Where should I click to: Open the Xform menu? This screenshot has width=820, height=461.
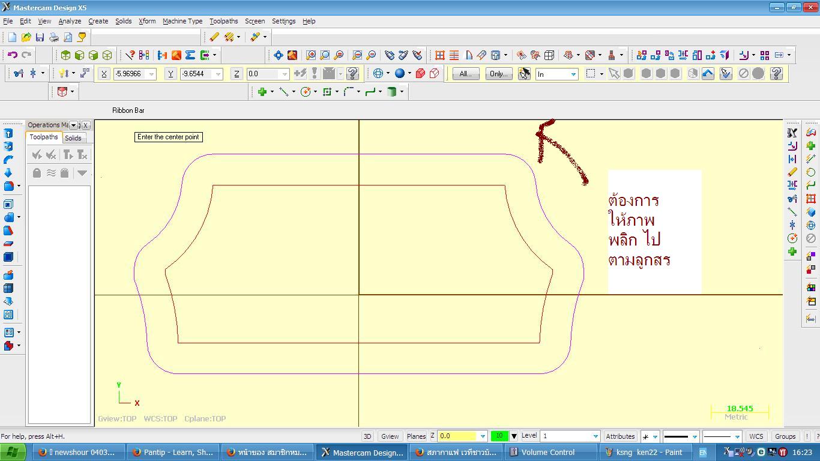click(147, 21)
